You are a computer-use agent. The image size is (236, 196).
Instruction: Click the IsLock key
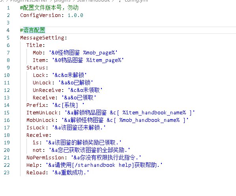36,127
